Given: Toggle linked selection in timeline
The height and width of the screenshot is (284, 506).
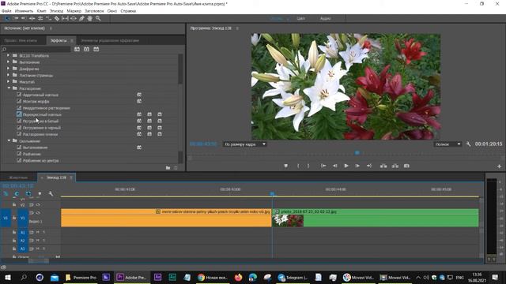Looking at the screenshot, I should [x=28, y=193].
